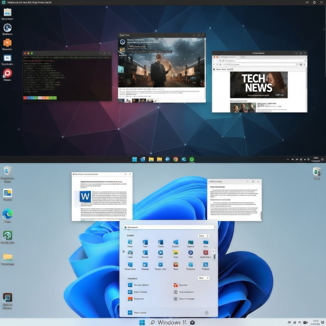Click the search field in the Start menu
This screenshot has width=326, height=326.
coord(168,227)
